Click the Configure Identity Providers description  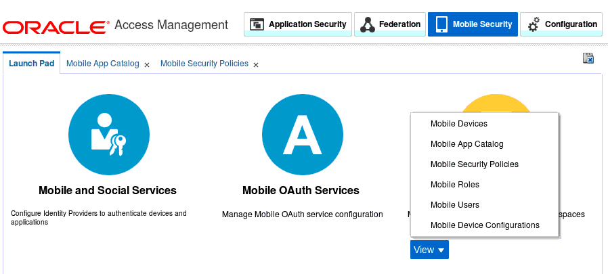point(98,218)
